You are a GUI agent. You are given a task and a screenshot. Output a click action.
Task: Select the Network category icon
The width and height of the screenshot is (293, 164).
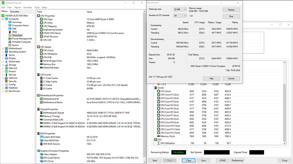pyautogui.click(x=7, y=68)
